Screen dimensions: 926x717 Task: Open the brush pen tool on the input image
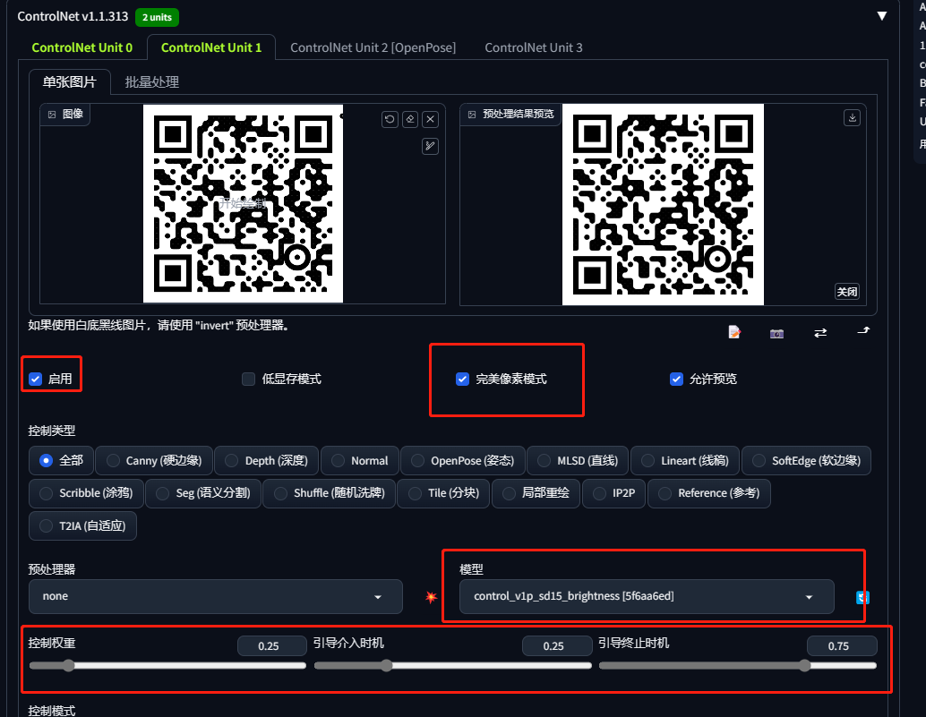tap(431, 146)
